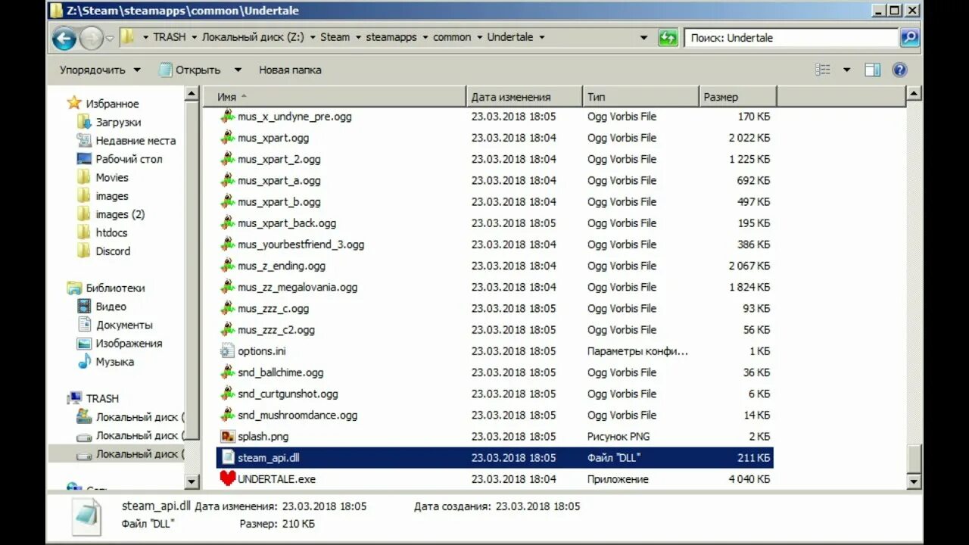Image resolution: width=969 pixels, height=545 pixels.
Task: Click the Favorites star icon
Action: (74, 103)
